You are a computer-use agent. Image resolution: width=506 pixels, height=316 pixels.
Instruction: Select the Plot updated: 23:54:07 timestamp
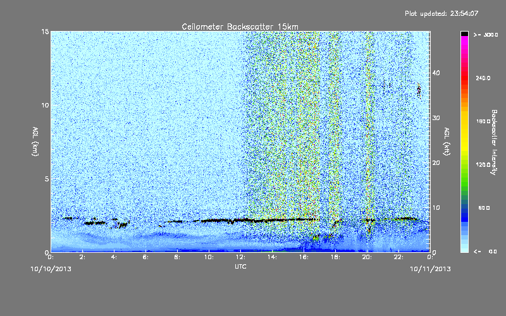[x=441, y=13]
